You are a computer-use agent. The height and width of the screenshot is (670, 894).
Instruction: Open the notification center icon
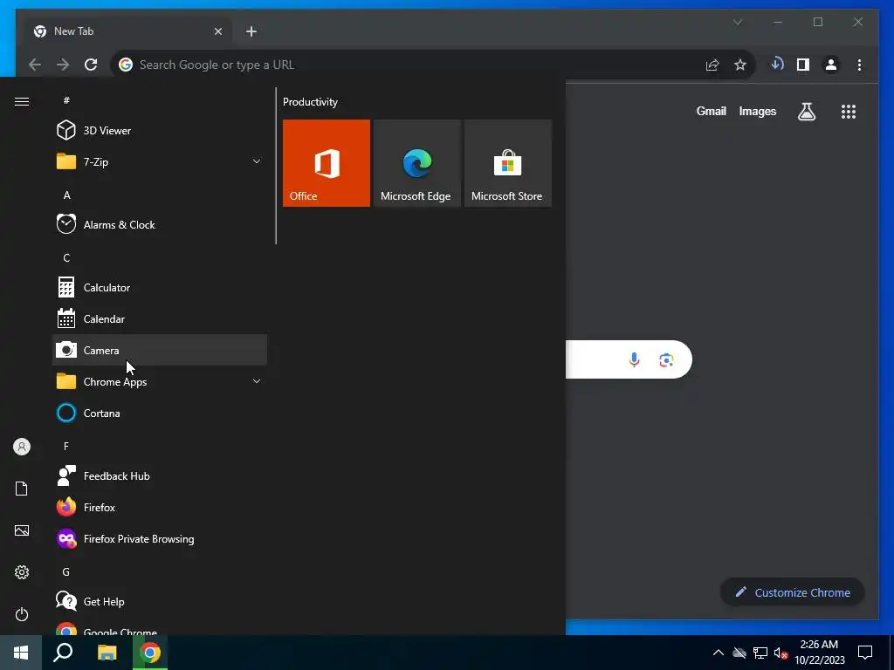coord(865,653)
